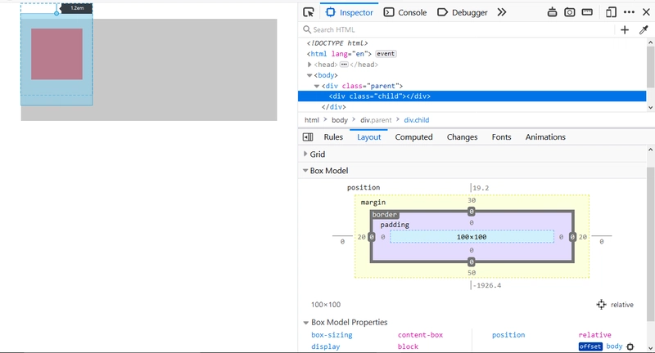655x353 pixels.
Task: Select div.parent in the breadcrumb
Action: (x=377, y=120)
